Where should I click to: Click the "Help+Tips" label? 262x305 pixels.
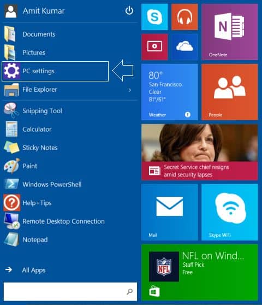pos(37,203)
